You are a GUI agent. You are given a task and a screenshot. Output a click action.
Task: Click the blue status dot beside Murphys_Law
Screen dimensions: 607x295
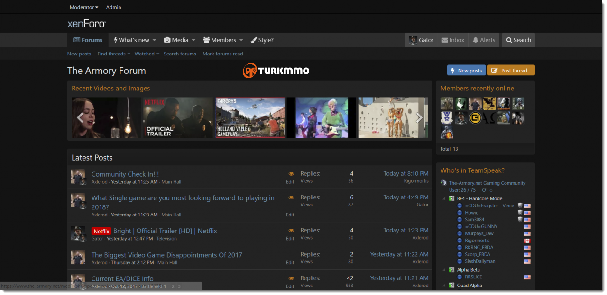pos(460,233)
